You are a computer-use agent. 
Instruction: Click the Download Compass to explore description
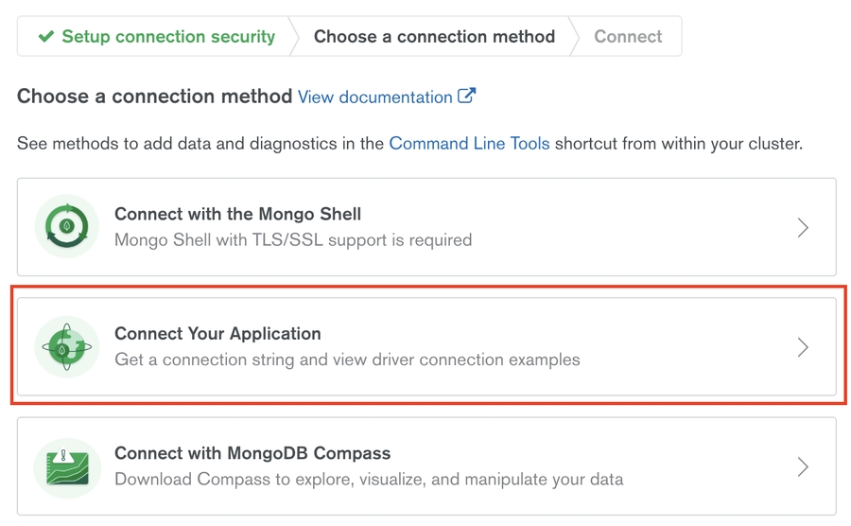pyautogui.click(x=369, y=479)
